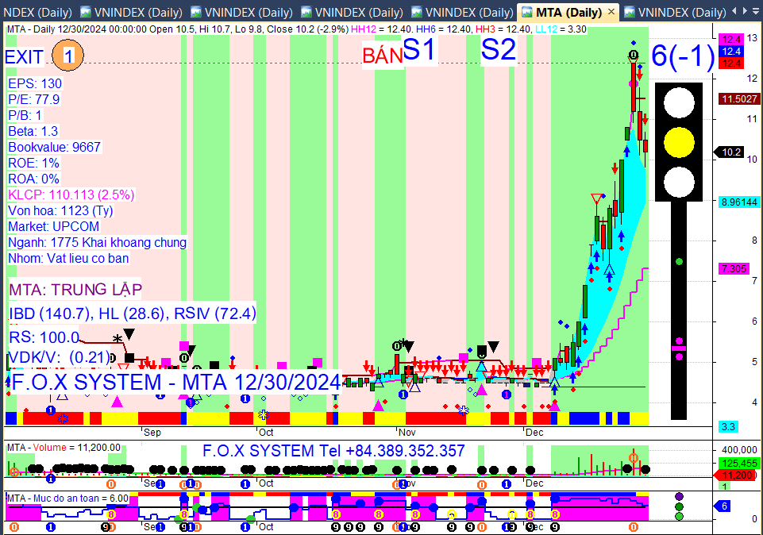Click the Nov label on price pane axis
The image size is (763, 535).
pyautogui.click(x=407, y=433)
